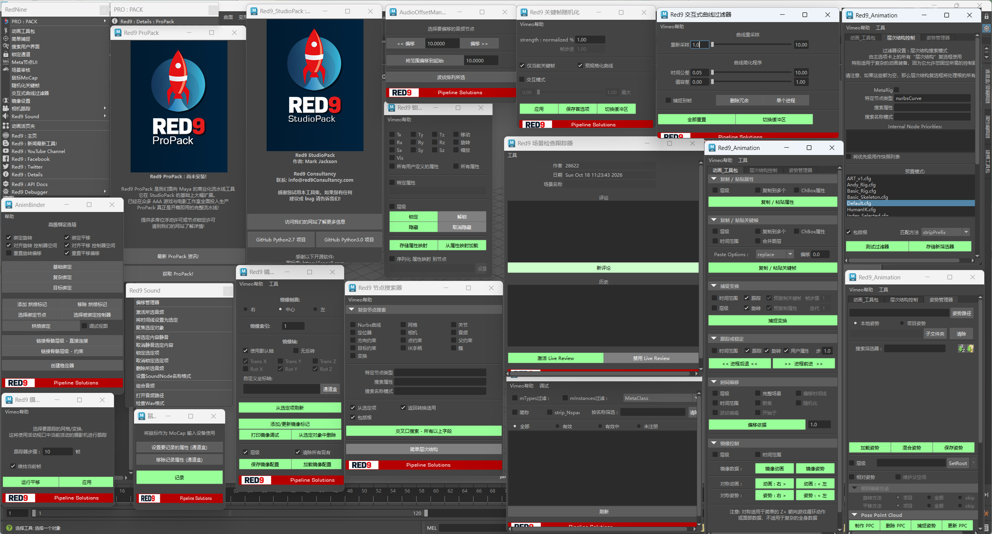Choose 项目姿势 radio button in pose manager
Viewport: 992px width, 534px height.
pyautogui.click(x=902, y=323)
